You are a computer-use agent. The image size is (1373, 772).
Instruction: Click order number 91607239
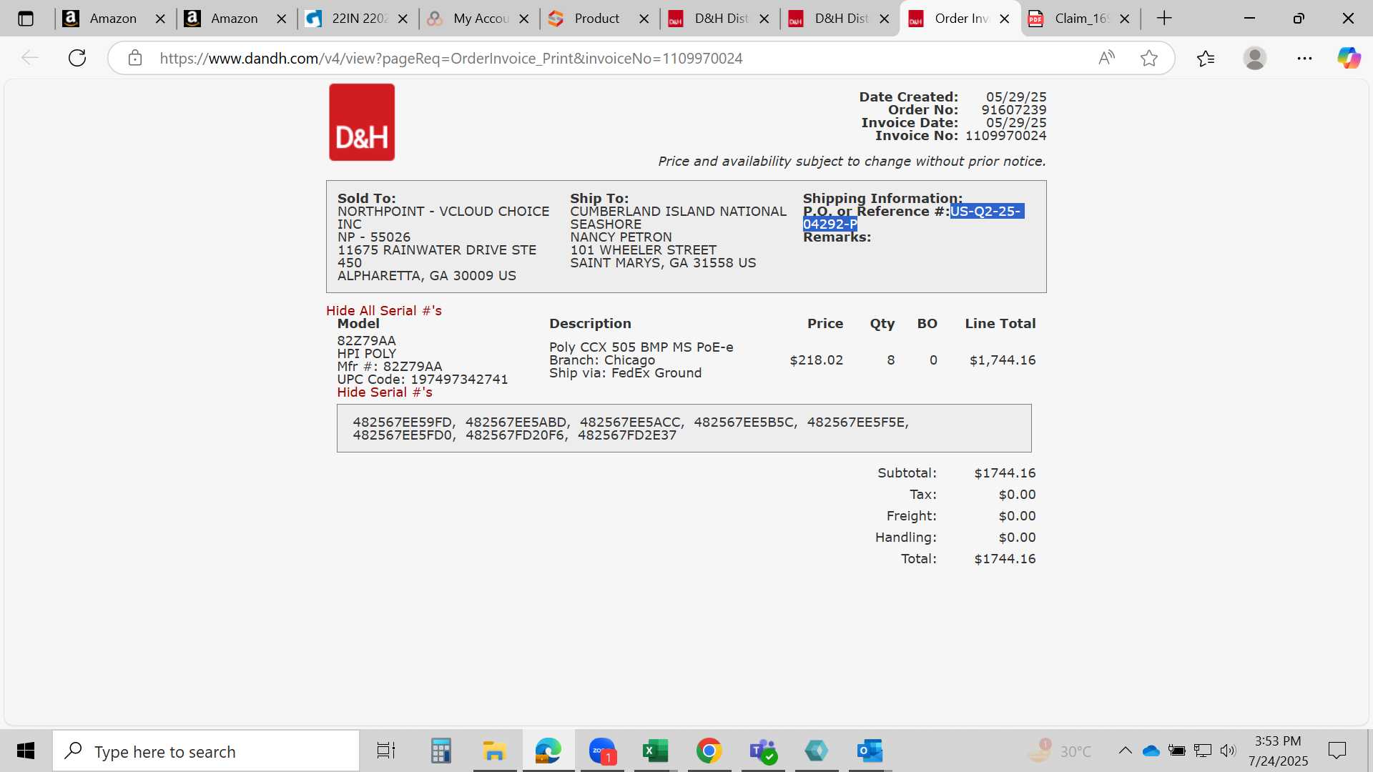[x=1013, y=110]
